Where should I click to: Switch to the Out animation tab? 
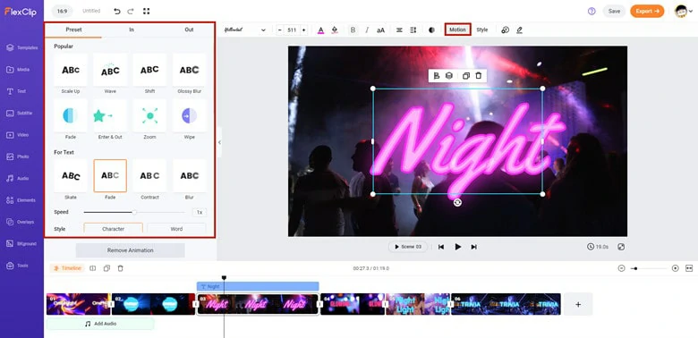189,30
